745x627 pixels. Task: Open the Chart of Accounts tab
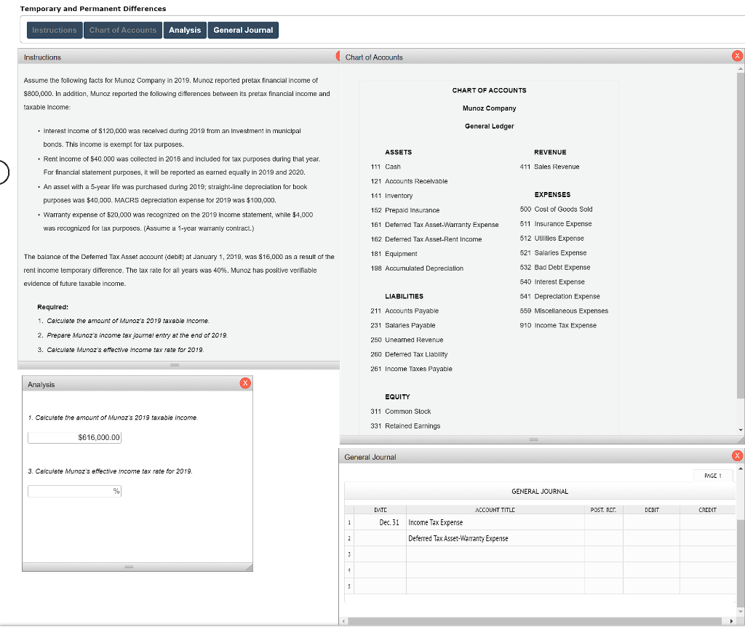point(122,31)
